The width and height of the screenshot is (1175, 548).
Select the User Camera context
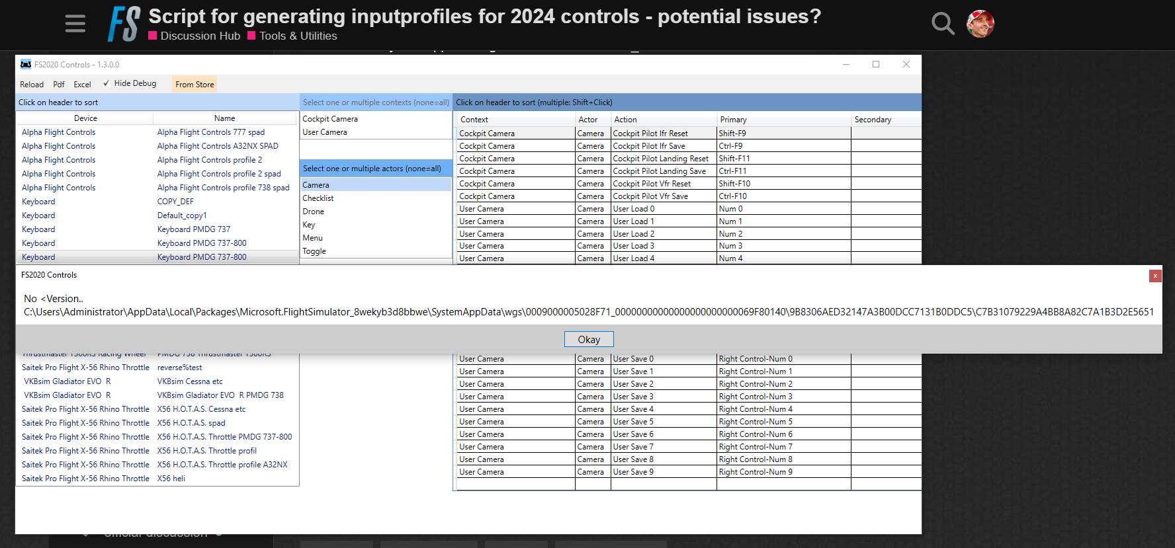[376, 132]
